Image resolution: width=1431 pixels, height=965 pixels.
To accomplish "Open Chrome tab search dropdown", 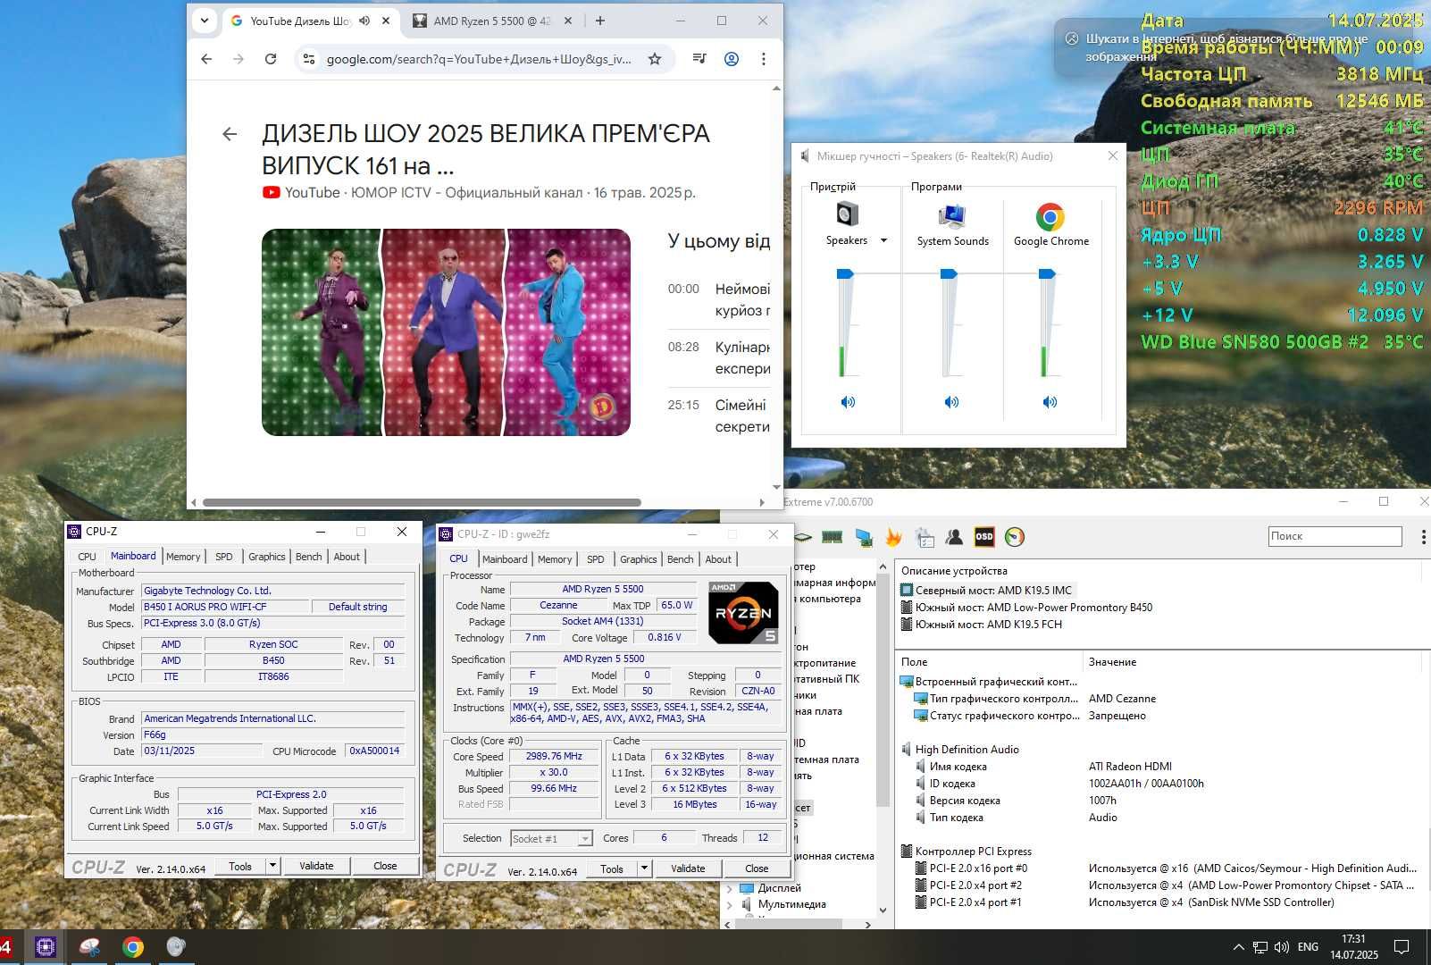I will coord(205,21).
